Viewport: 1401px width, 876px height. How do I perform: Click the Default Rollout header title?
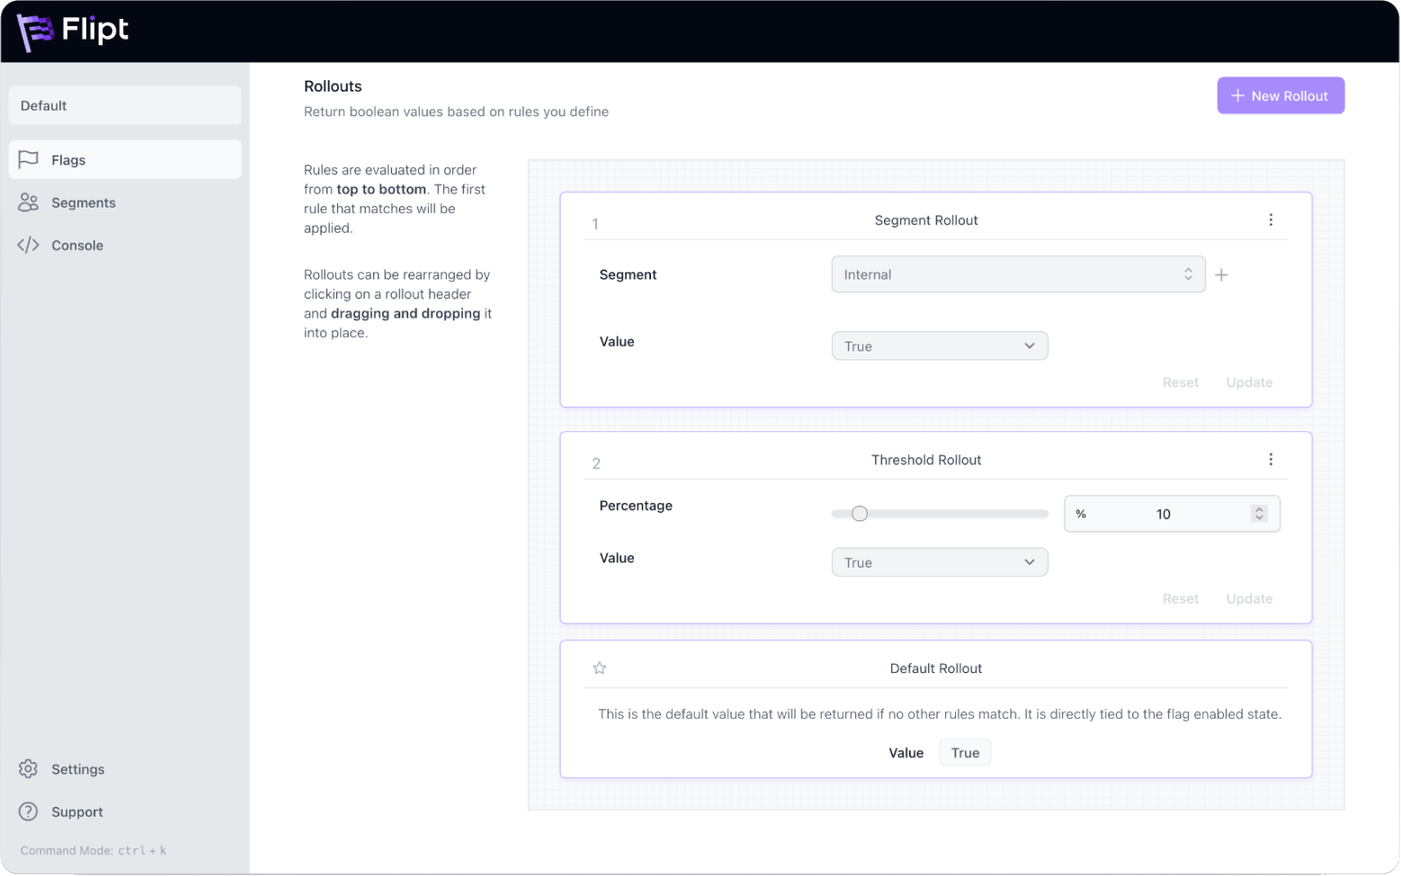click(935, 668)
